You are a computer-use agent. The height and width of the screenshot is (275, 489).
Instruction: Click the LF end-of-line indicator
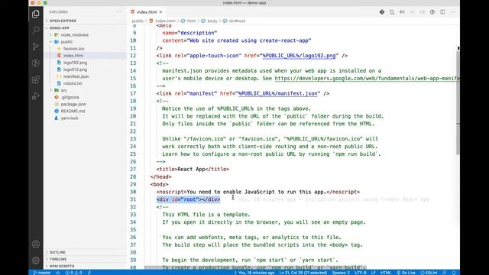[x=374, y=273]
